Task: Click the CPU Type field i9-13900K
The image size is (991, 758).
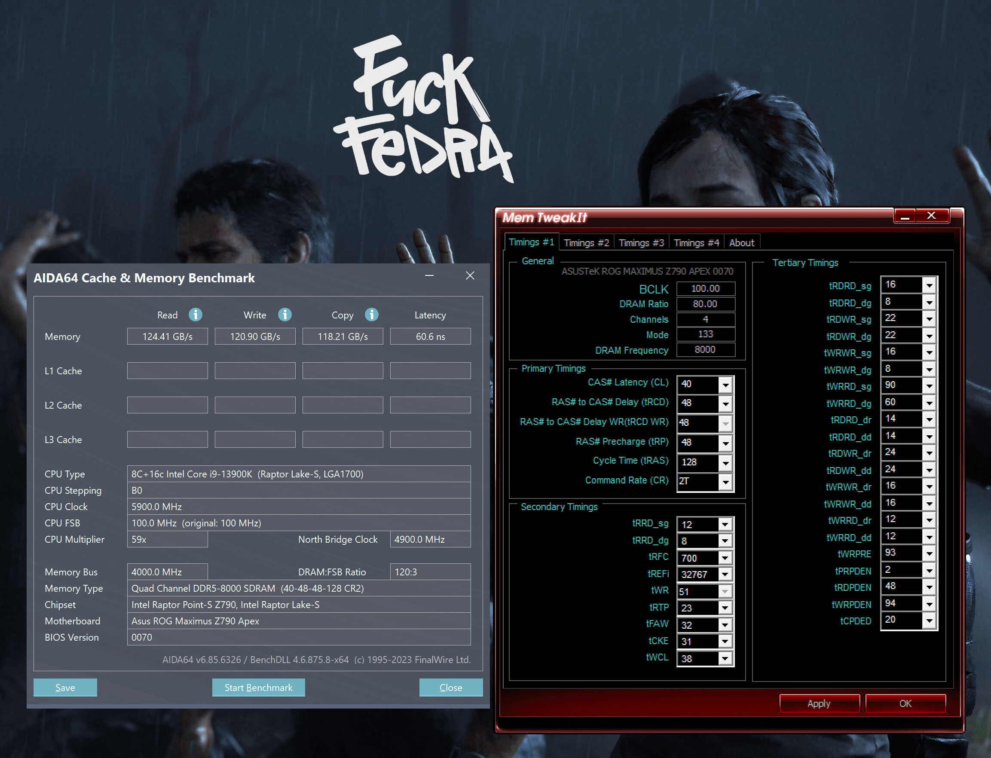Action: coord(299,474)
